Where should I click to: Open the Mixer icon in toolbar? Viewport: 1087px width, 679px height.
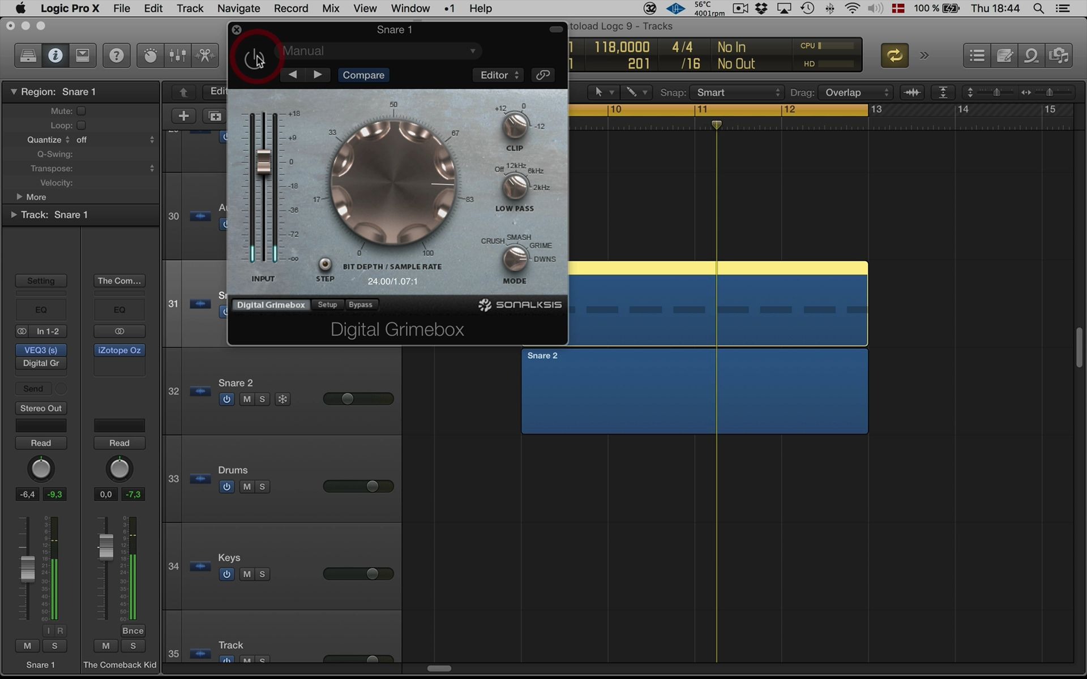(178, 55)
